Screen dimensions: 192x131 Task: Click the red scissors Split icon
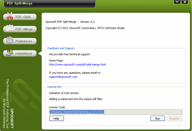[10, 16]
